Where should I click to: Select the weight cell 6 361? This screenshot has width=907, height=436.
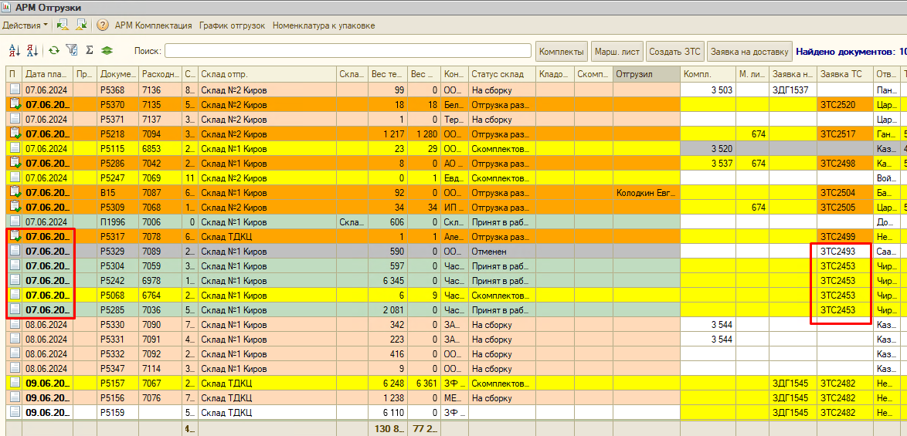pyautogui.click(x=424, y=383)
